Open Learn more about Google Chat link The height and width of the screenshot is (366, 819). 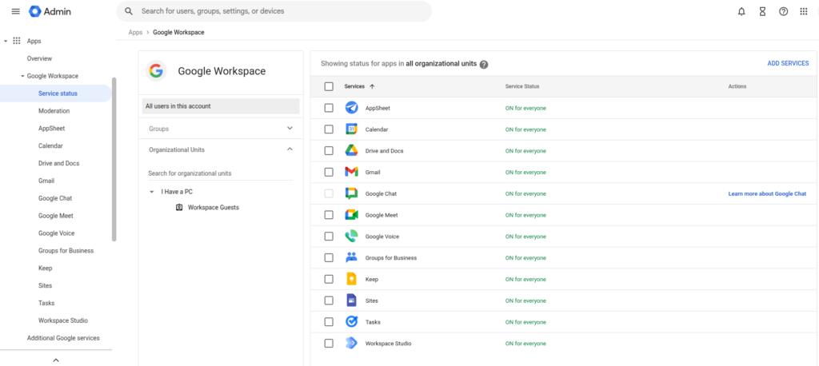tap(767, 193)
